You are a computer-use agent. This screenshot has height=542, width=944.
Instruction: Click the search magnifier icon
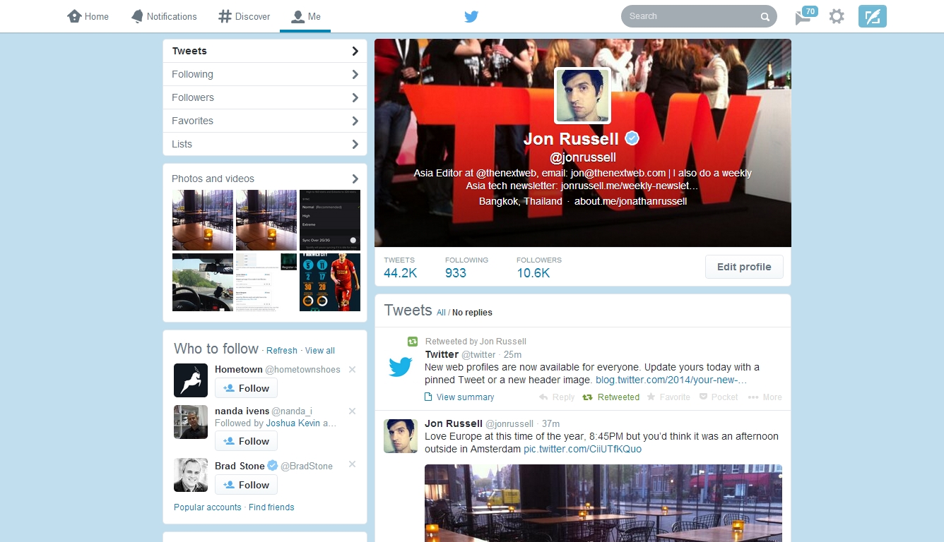point(765,16)
